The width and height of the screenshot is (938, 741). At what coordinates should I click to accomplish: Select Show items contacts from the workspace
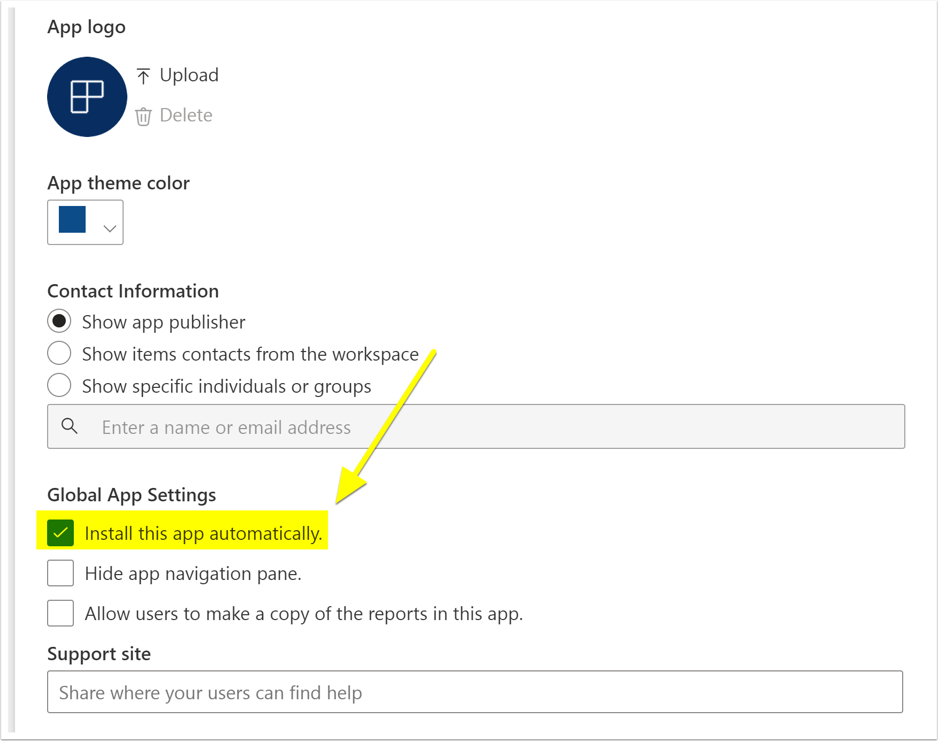[59, 353]
